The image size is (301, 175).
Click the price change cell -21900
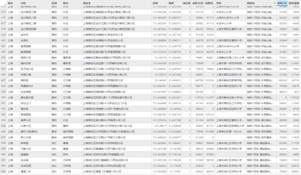click(294, 63)
